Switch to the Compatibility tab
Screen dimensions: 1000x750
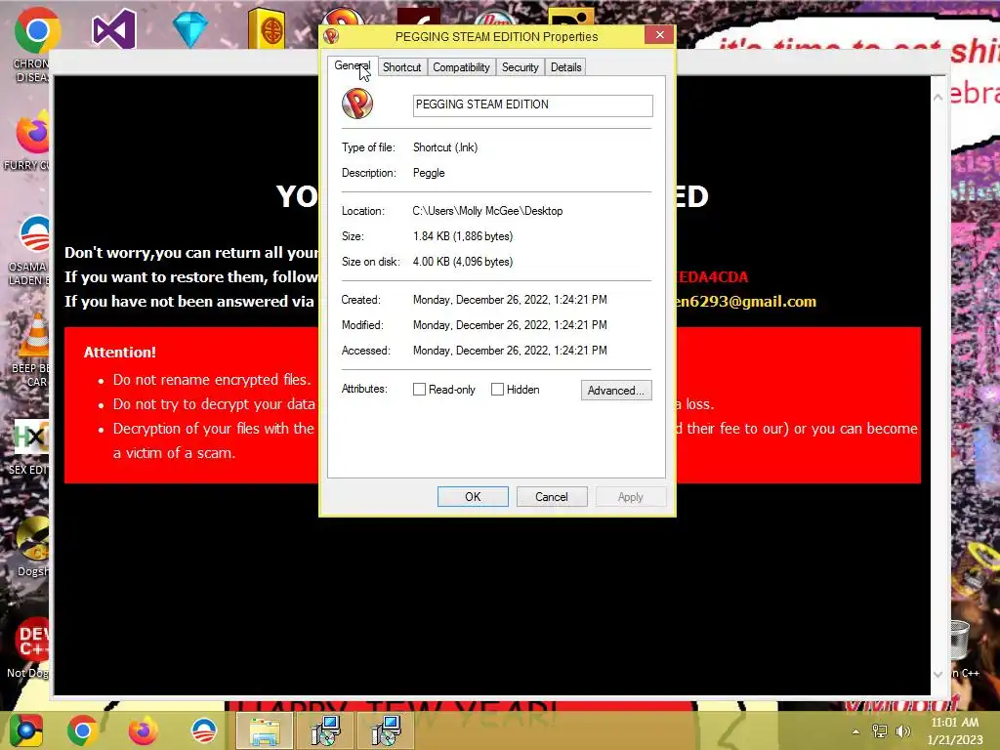[461, 67]
